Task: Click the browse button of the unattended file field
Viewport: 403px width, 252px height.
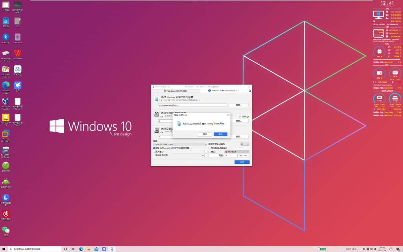Action: [206, 152]
